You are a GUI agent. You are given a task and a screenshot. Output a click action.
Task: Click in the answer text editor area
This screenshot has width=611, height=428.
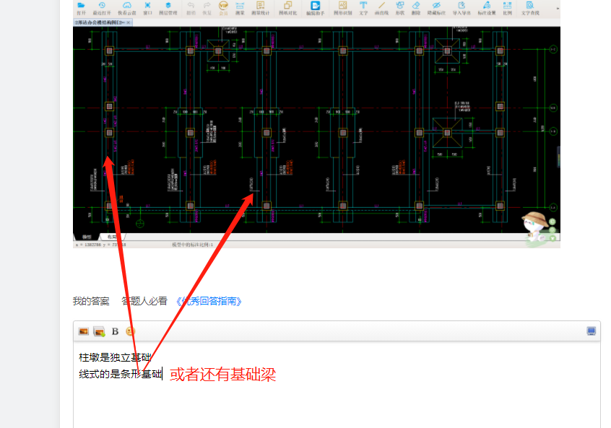click(337, 385)
